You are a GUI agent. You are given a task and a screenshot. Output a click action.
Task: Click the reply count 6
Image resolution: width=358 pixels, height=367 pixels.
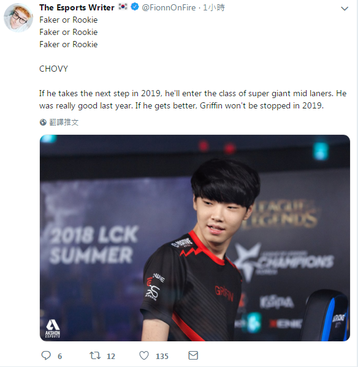(x=59, y=356)
